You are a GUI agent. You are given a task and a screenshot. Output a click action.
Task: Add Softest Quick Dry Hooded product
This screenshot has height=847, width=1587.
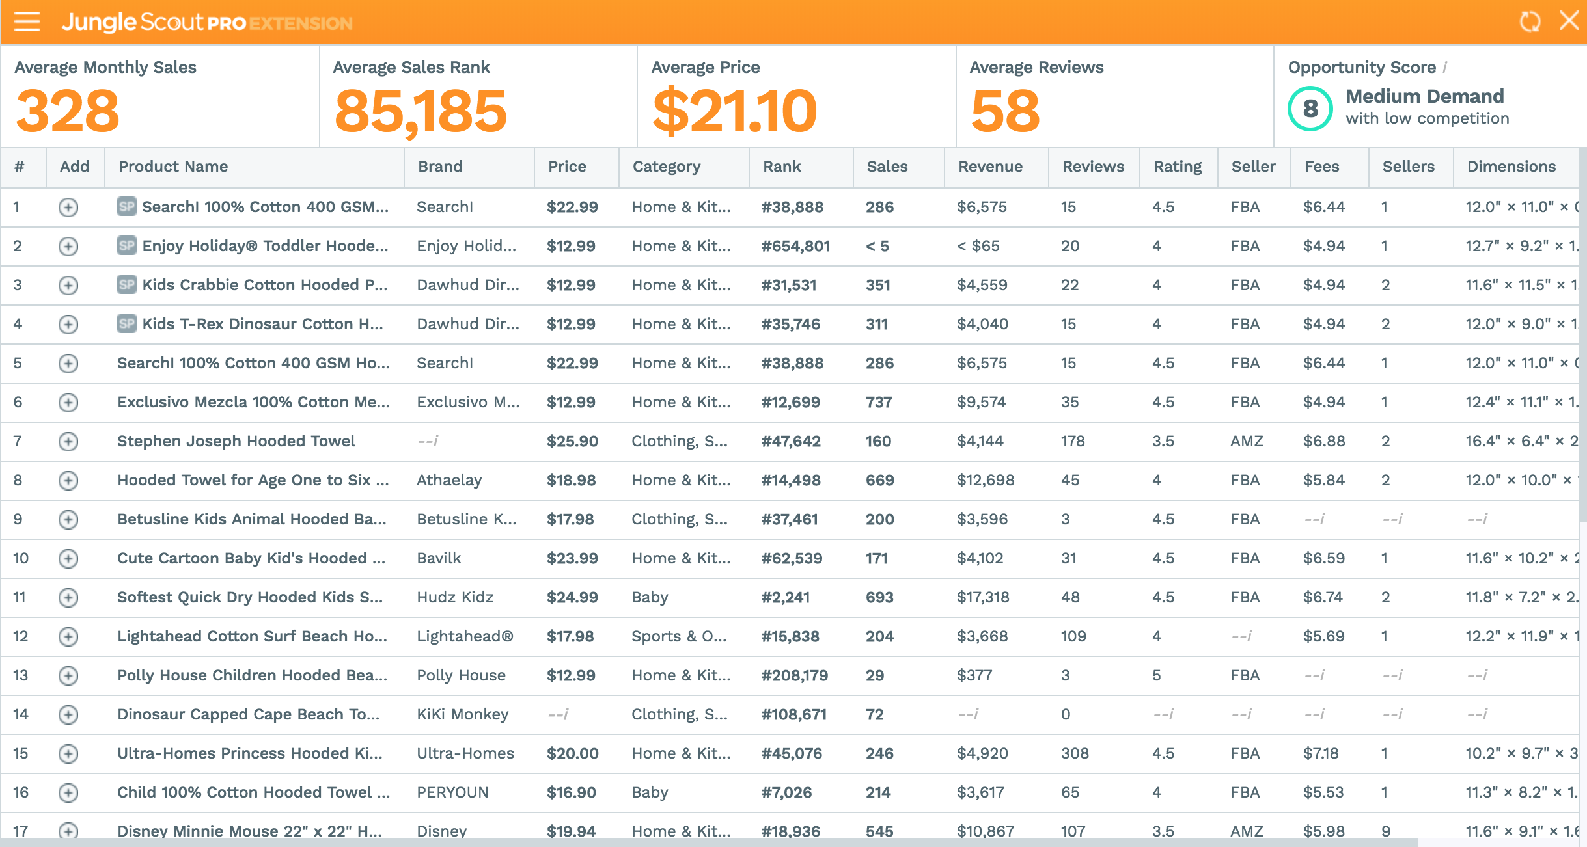point(68,597)
